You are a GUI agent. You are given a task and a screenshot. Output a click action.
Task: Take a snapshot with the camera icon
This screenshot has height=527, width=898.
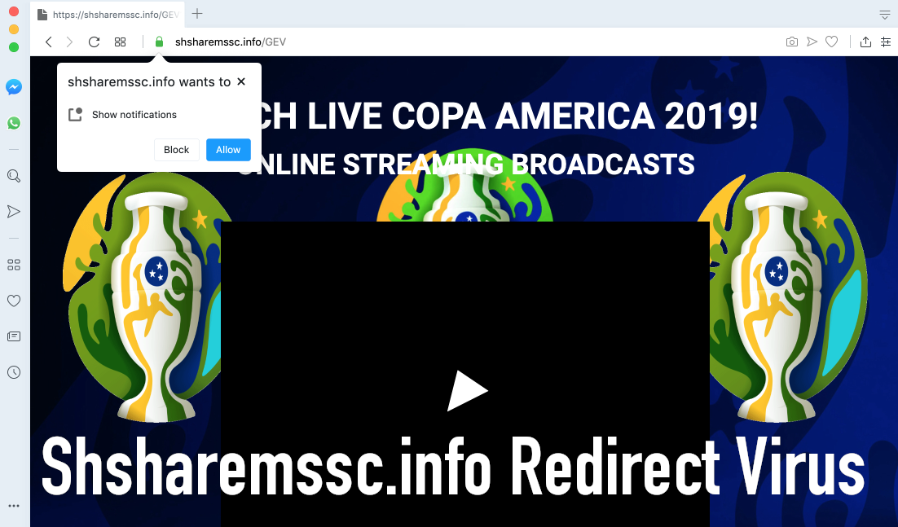click(791, 42)
